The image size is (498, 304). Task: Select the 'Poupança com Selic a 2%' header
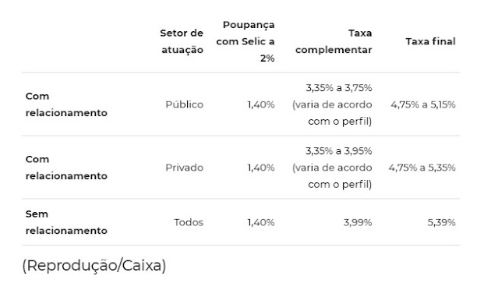[245, 41]
